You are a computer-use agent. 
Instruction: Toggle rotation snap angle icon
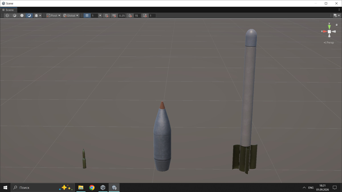(130, 16)
